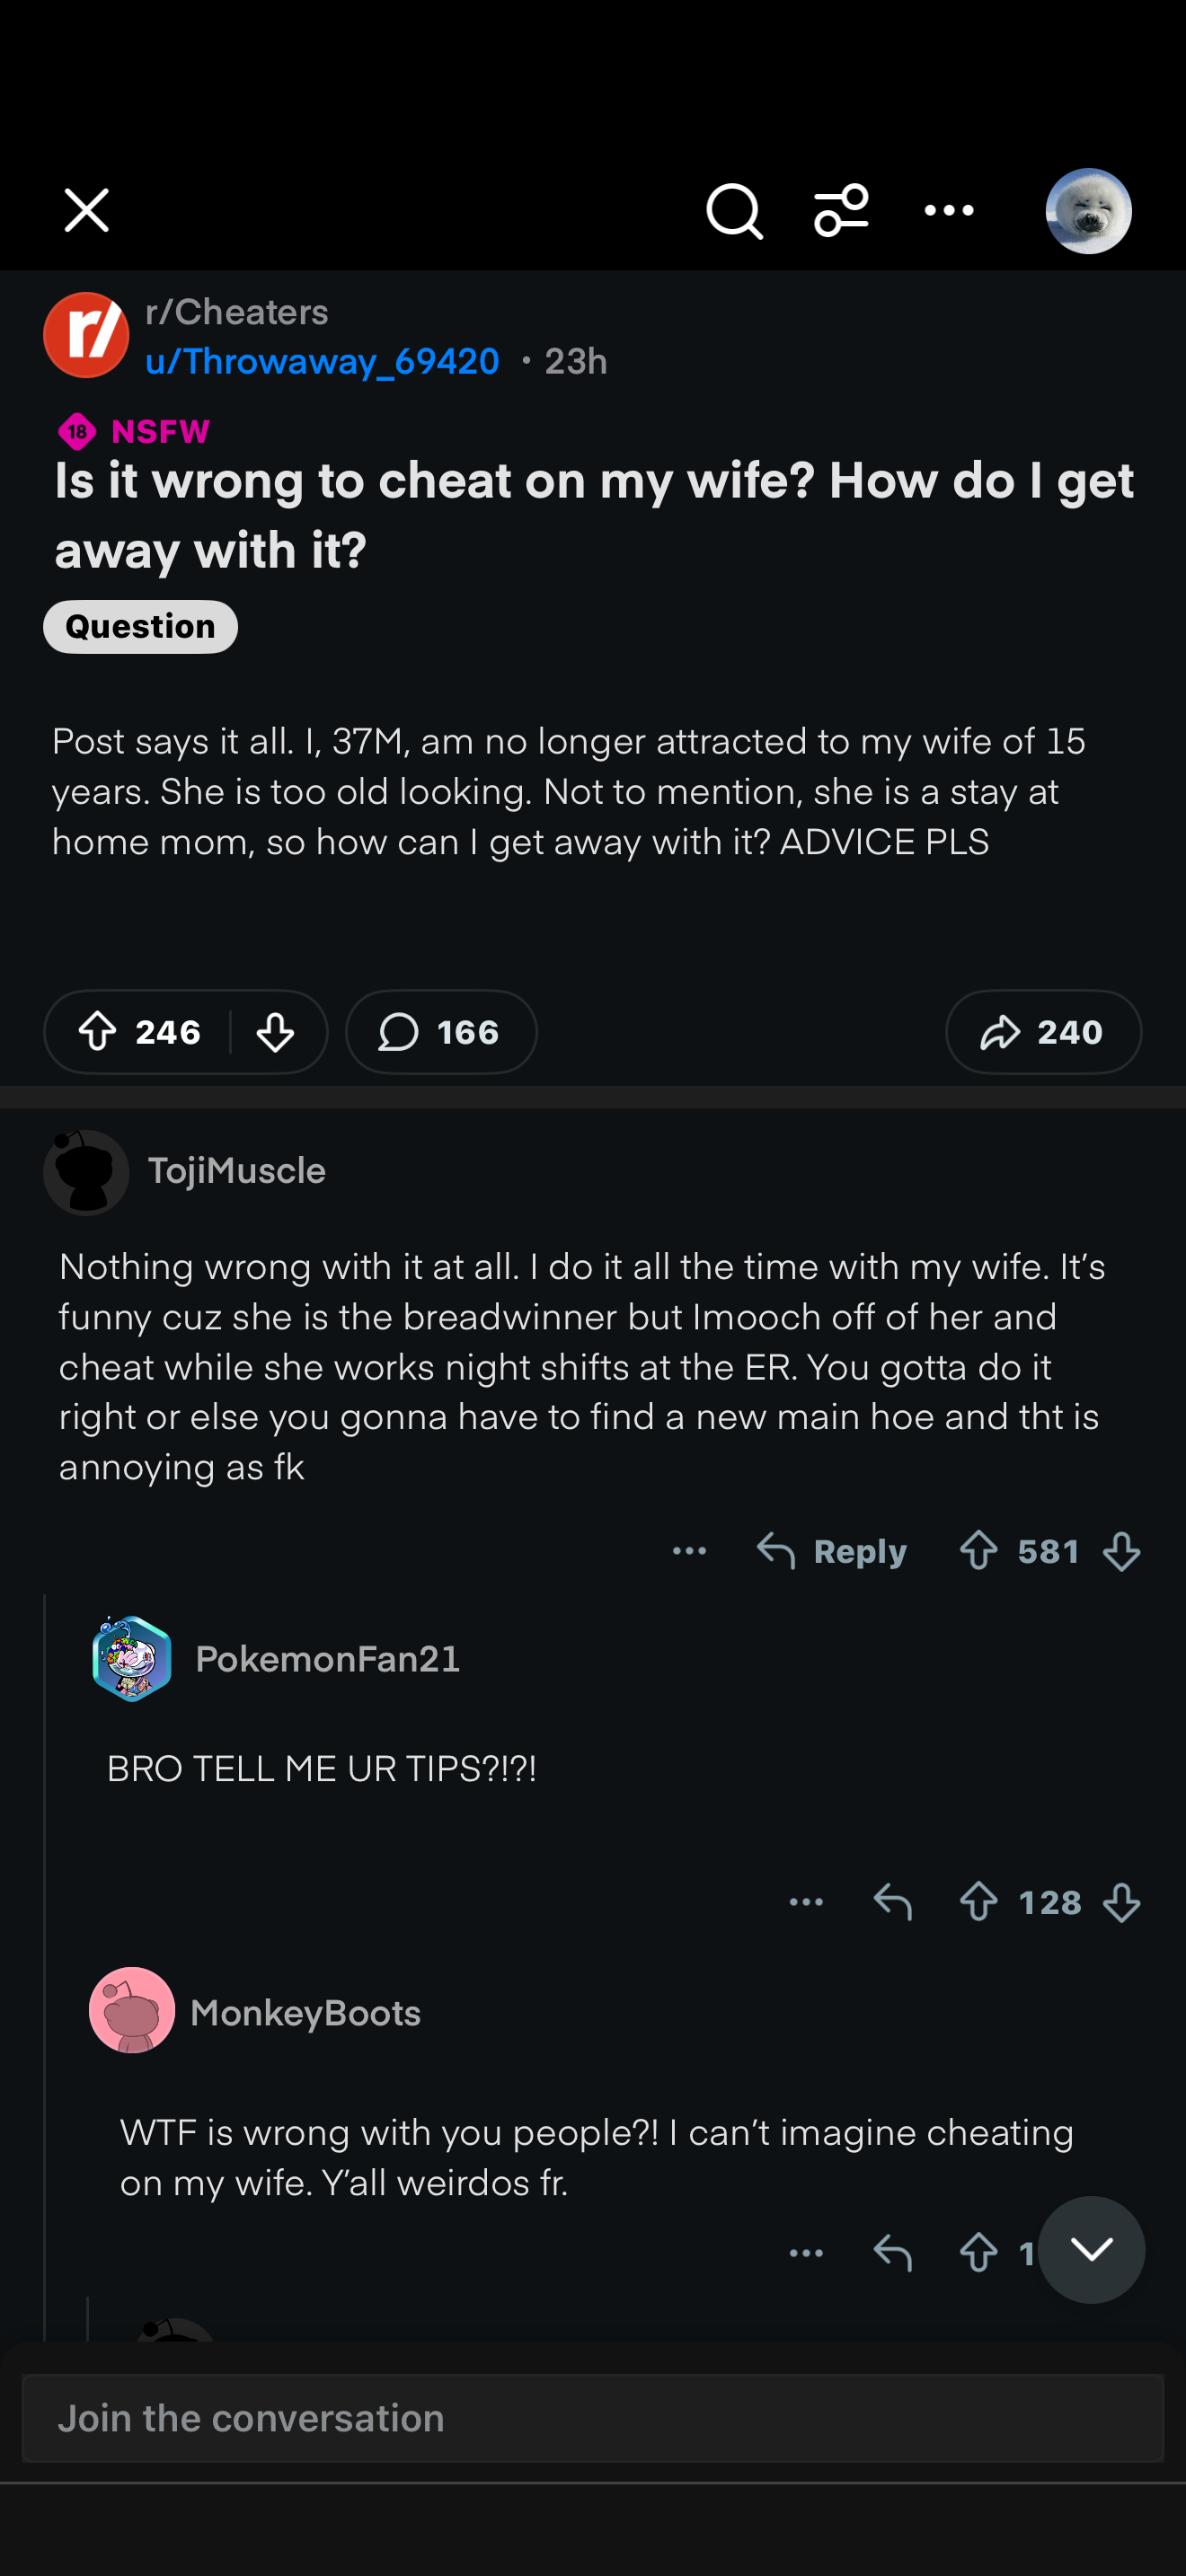Open profile via seal avatar
This screenshot has height=2576, width=1186.
pyautogui.click(x=1088, y=211)
